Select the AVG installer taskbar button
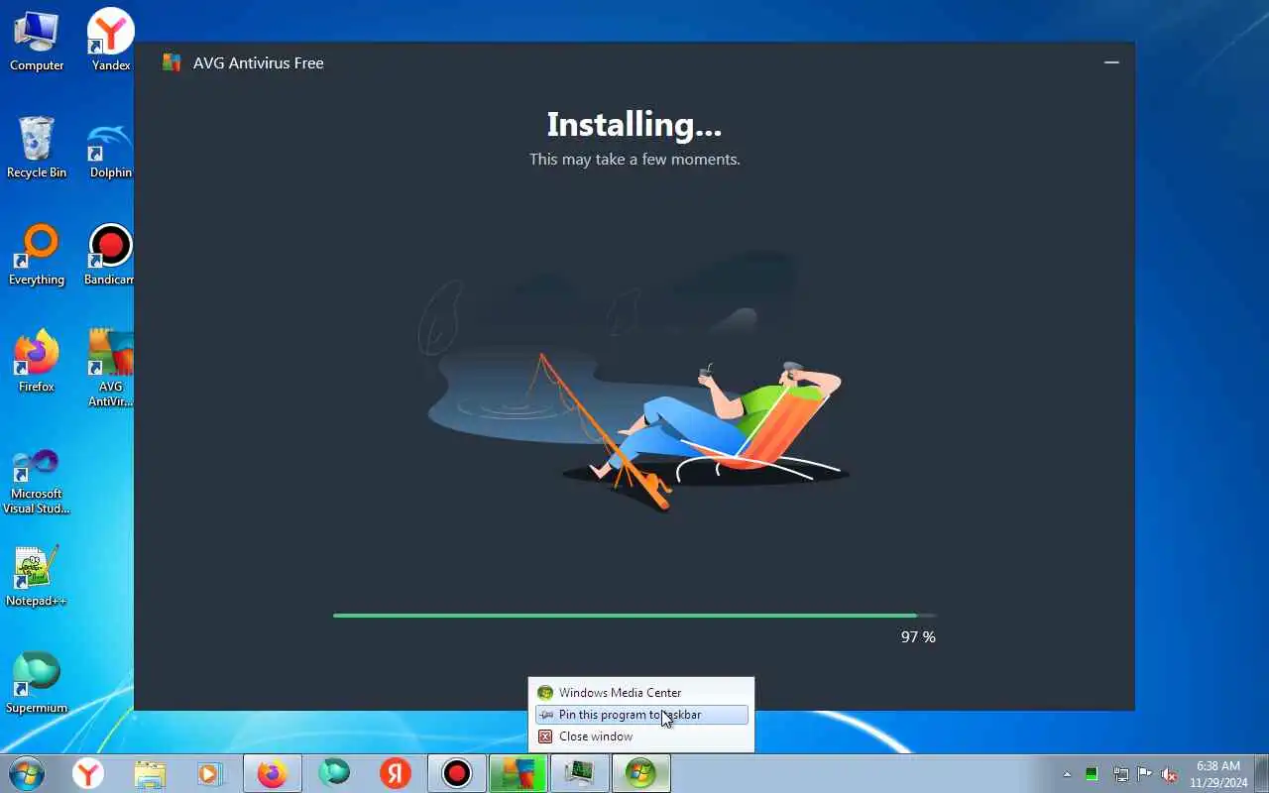The height and width of the screenshot is (793, 1269). click(x=519, y=773)
